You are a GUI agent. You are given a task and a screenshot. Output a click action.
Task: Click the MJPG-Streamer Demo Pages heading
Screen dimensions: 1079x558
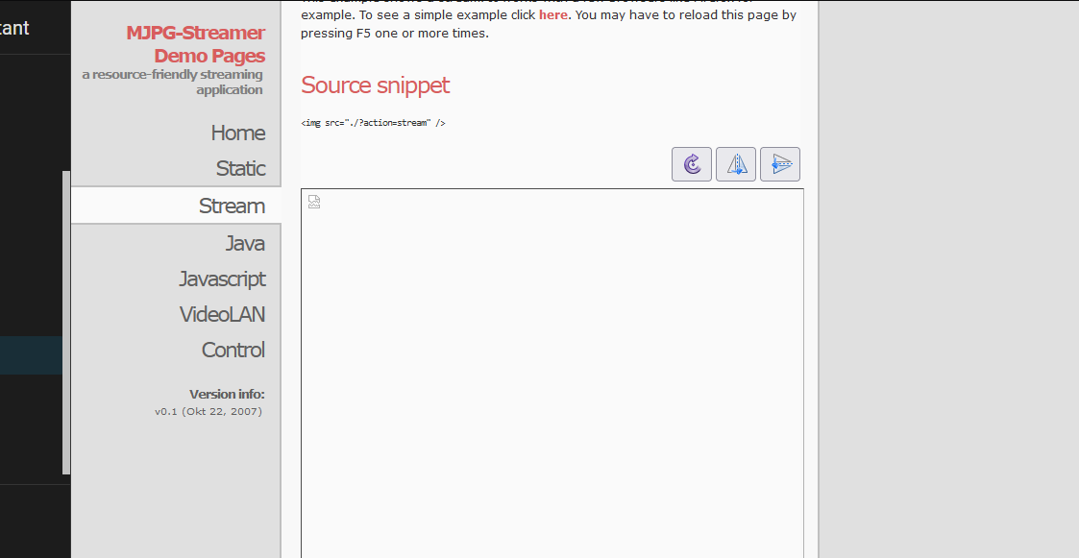(196, 43)
